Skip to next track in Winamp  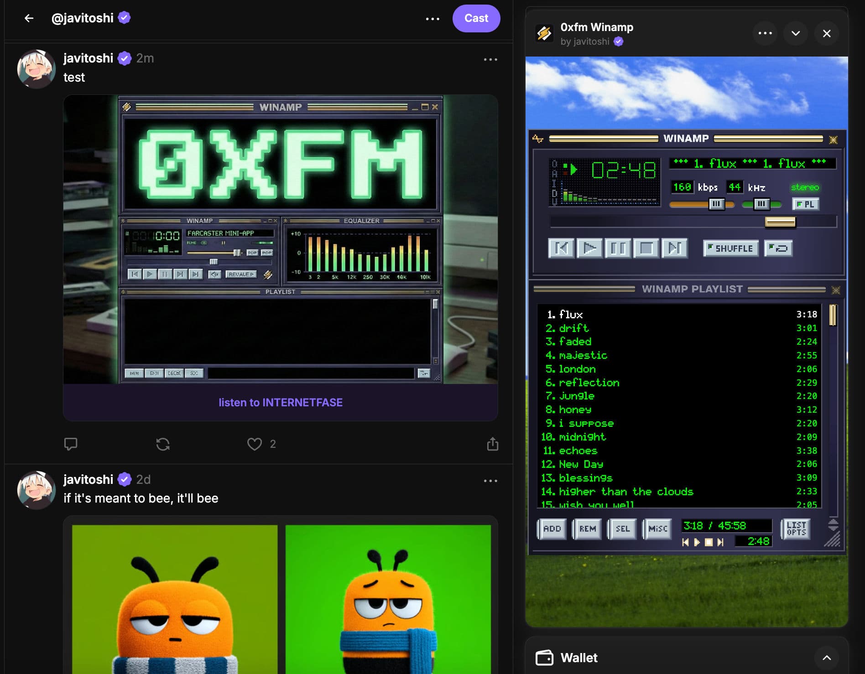coord(674,248)
